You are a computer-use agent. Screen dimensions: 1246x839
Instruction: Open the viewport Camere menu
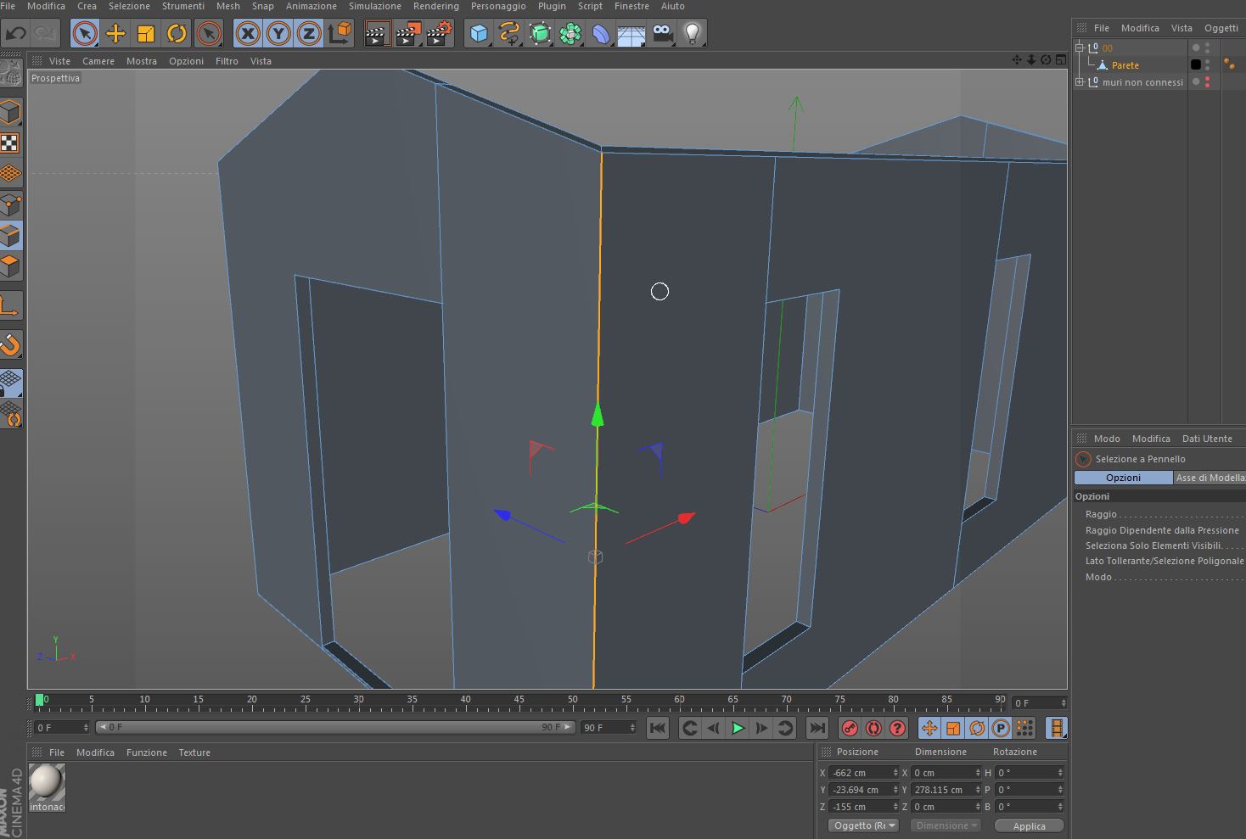98,61
